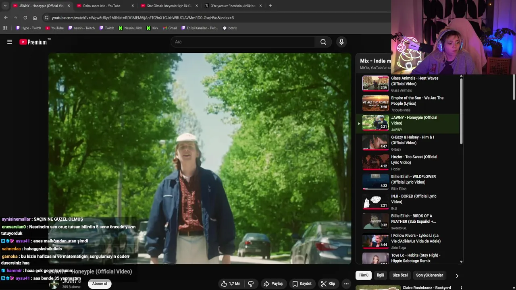
Task: Click the Klip scissors button
Action: 328,284
